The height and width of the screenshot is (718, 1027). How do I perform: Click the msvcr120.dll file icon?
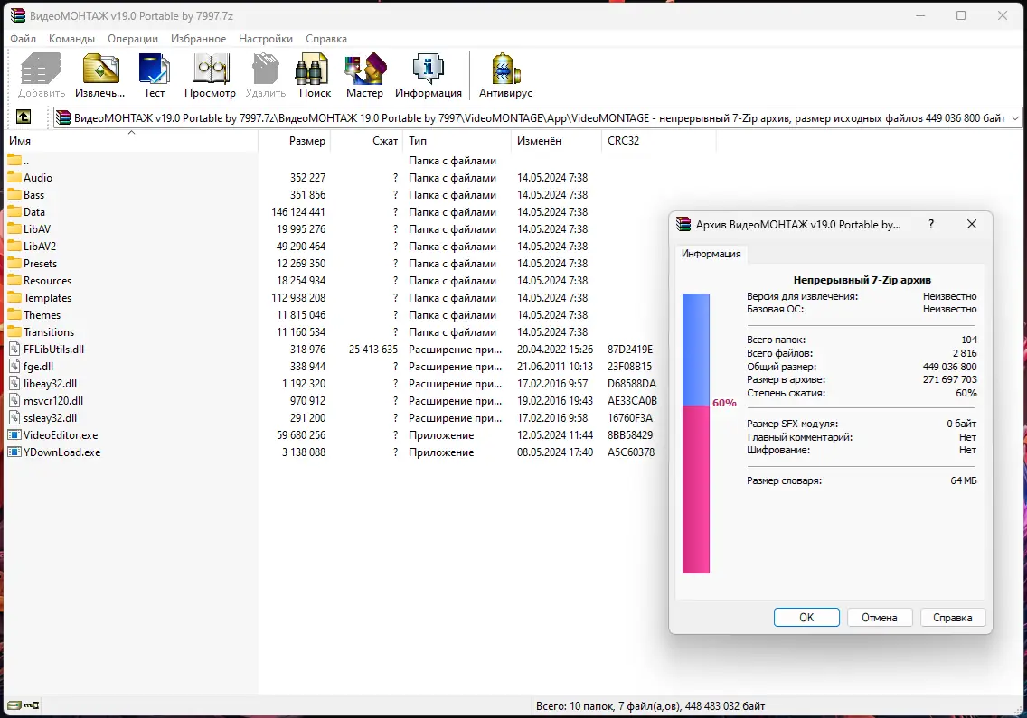[14, 401]
